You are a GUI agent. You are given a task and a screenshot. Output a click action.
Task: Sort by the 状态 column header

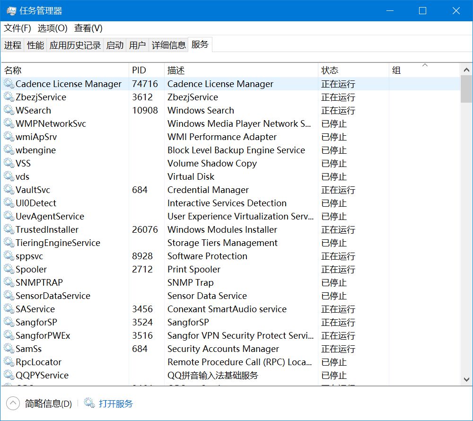click(353, 70)
